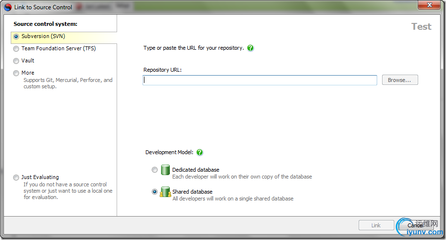Click 'Supports Git, Mercurial, Perforce' description
Screen dimensions: 446x240
pyautogui.click(x=68, y=83)
